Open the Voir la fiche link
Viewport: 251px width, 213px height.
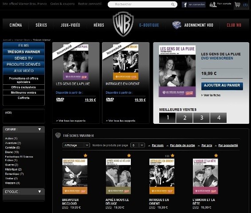pyautogui.click(x=211, y=95)
